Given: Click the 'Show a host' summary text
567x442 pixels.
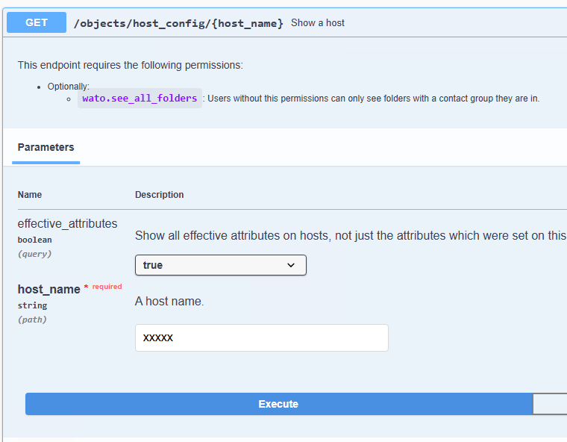Looking at the screenshot, I should pyautogui.click(x=318, y=23).
